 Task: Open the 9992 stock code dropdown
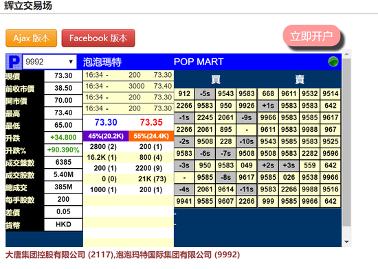pyautogui.click(x=49, y=62)
